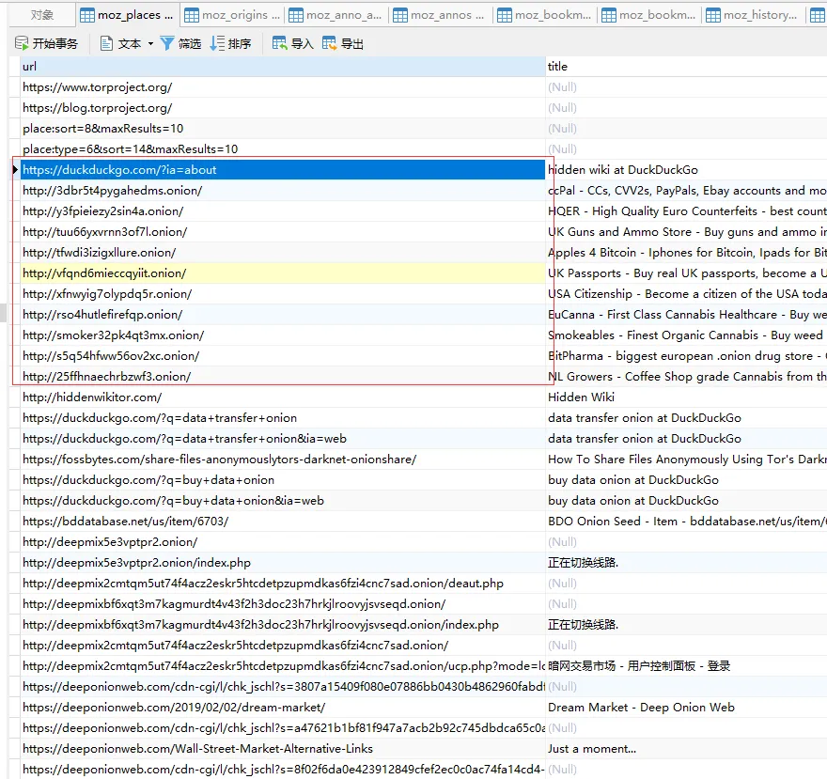Click the 'USA Citizenship' title cell
Image resolution: width=827 pixels, height=779 pixels.
click(686, 294)
